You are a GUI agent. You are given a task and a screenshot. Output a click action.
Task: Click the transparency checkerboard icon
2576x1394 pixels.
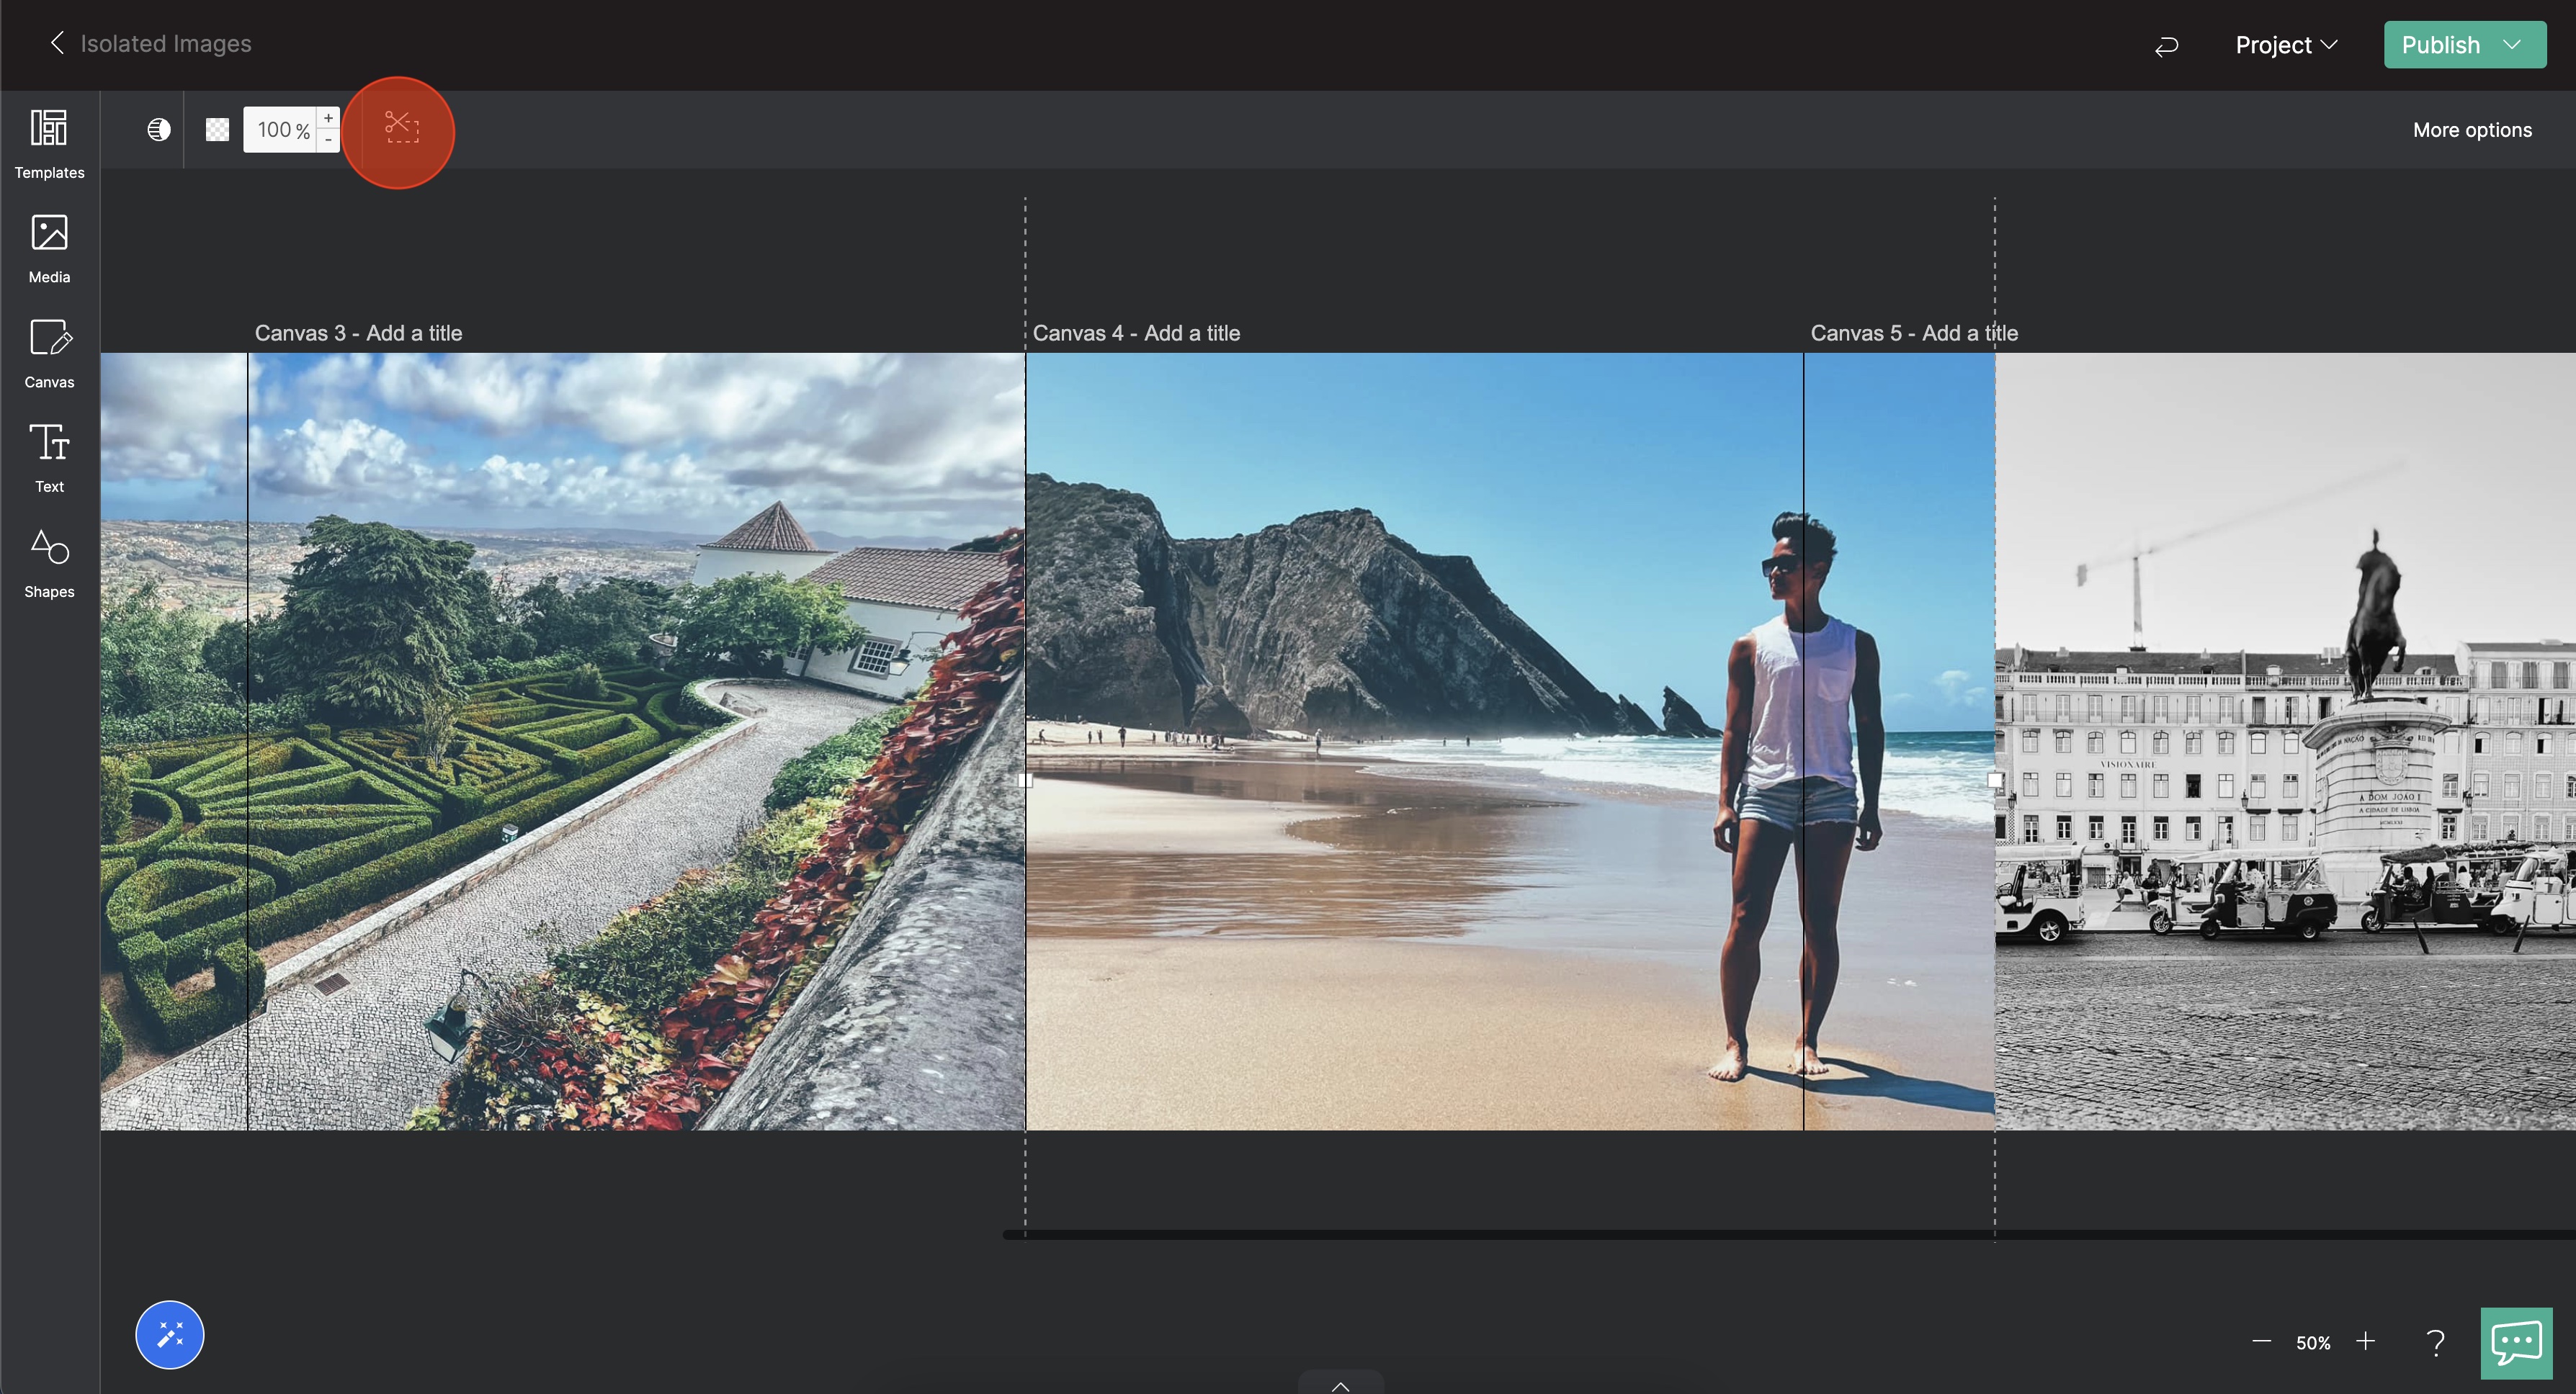[217, 130]
